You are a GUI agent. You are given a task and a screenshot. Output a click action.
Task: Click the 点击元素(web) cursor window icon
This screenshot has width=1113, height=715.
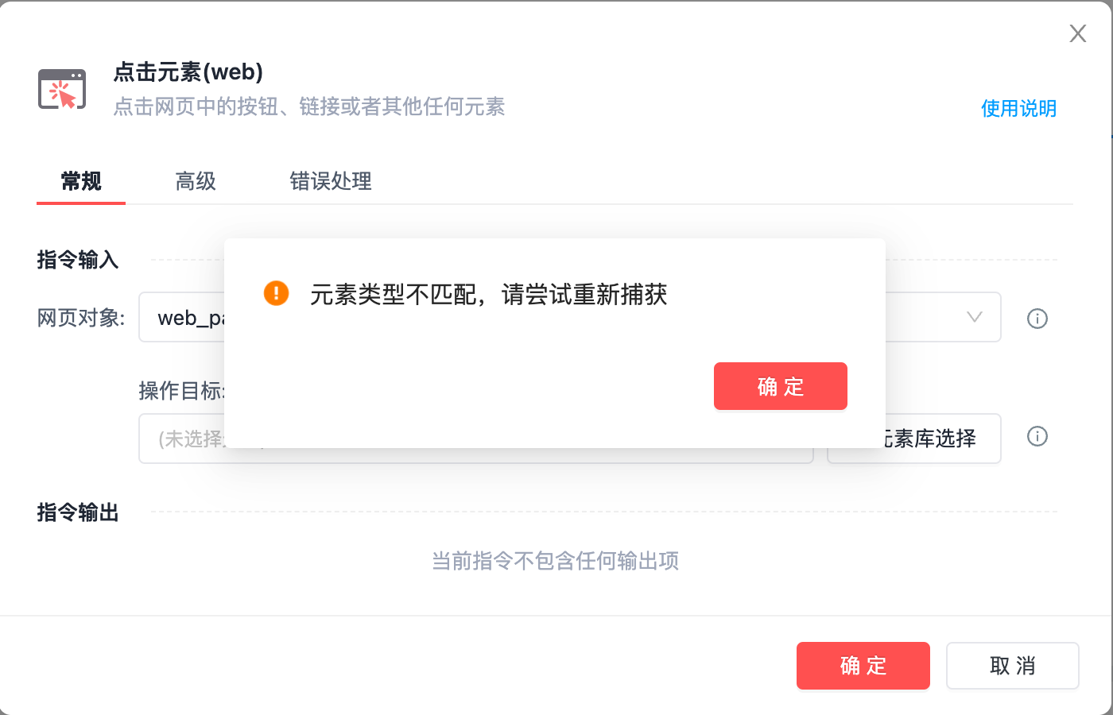pos(62,89)
